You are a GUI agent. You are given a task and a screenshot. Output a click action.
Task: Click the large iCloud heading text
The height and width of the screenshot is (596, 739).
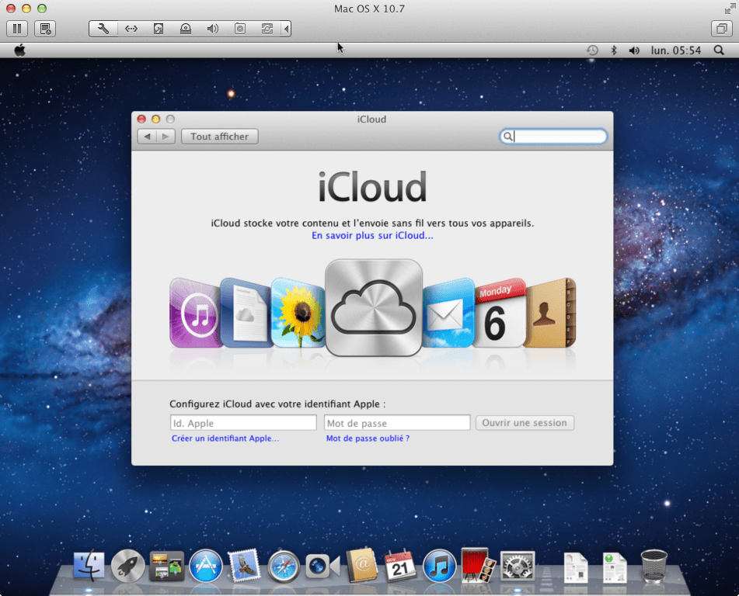372,187
